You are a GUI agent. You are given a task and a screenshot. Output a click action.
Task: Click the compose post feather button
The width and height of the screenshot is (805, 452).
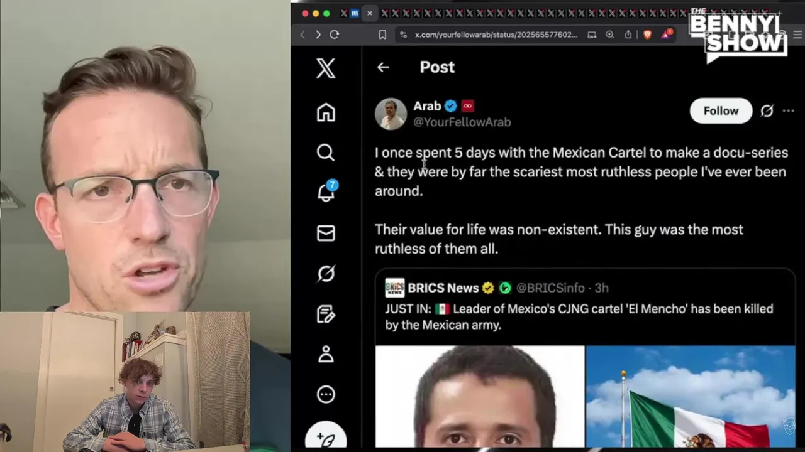click(326, 438)
